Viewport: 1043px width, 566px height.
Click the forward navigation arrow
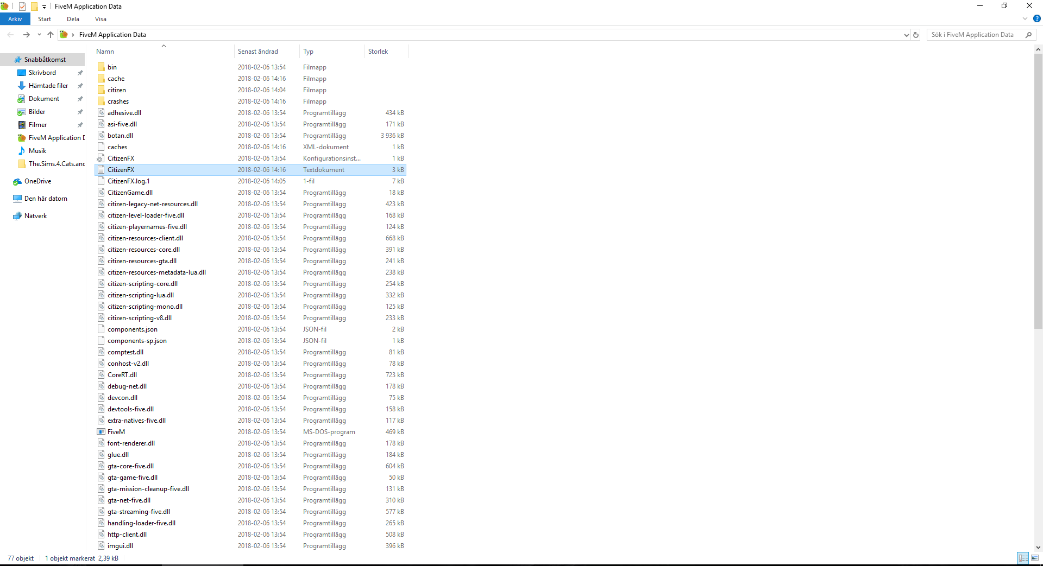pyautogui.click(x=26, y=35)
